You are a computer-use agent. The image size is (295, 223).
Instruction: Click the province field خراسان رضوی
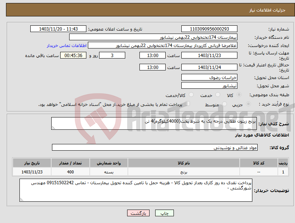(209, 77)
